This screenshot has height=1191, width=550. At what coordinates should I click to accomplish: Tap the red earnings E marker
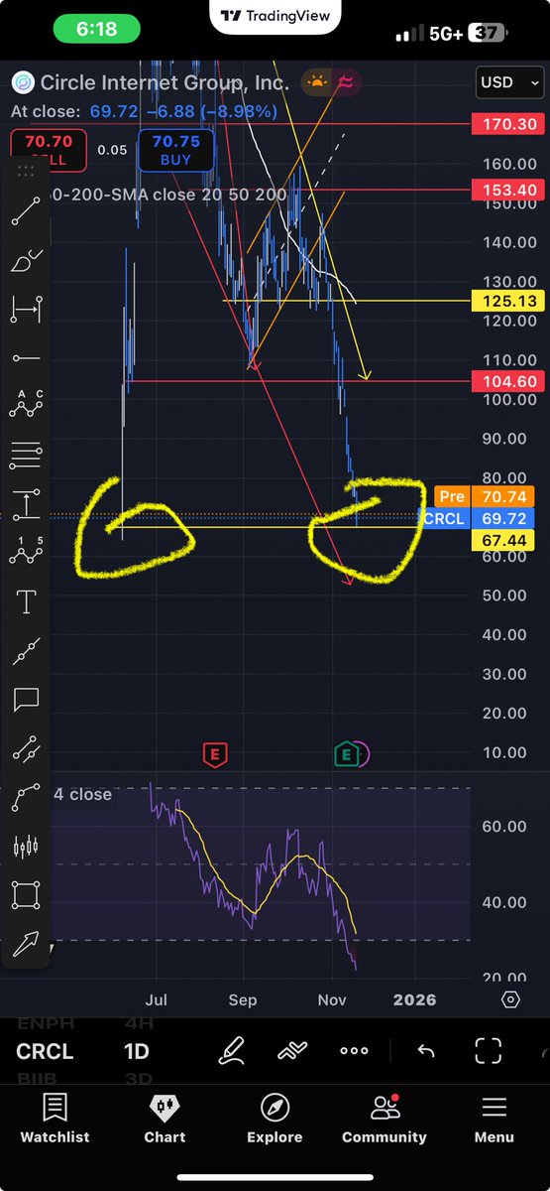[213, 755]
